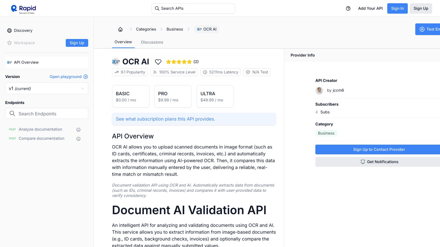Viewport: 440px width, 247px height.
Task: Click the Workspace star icon
Action: [9, 43]
